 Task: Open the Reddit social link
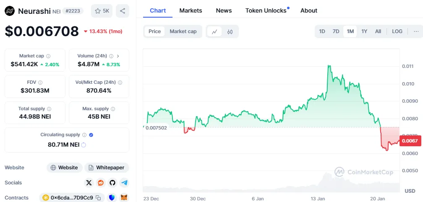click(100, 183)
